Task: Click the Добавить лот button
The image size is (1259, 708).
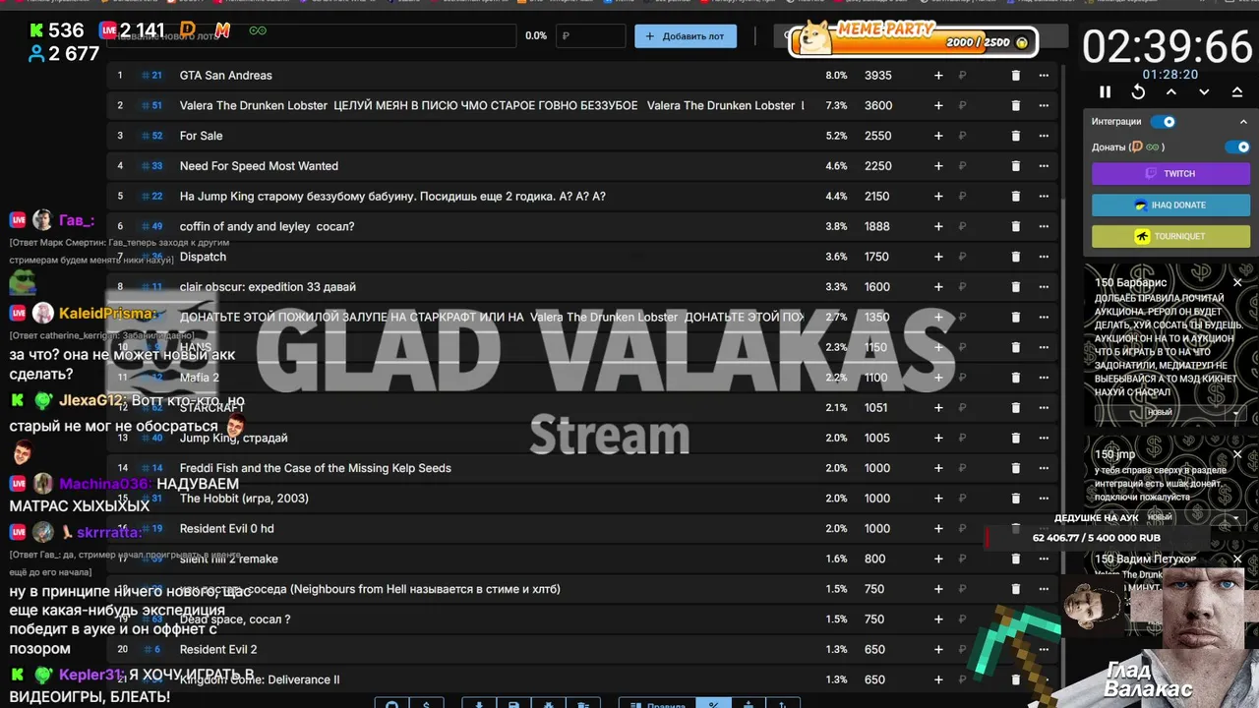Action: 686,36
